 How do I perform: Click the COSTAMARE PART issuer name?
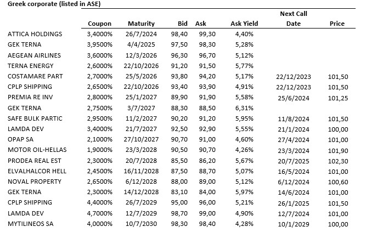[x=35, y=76]
